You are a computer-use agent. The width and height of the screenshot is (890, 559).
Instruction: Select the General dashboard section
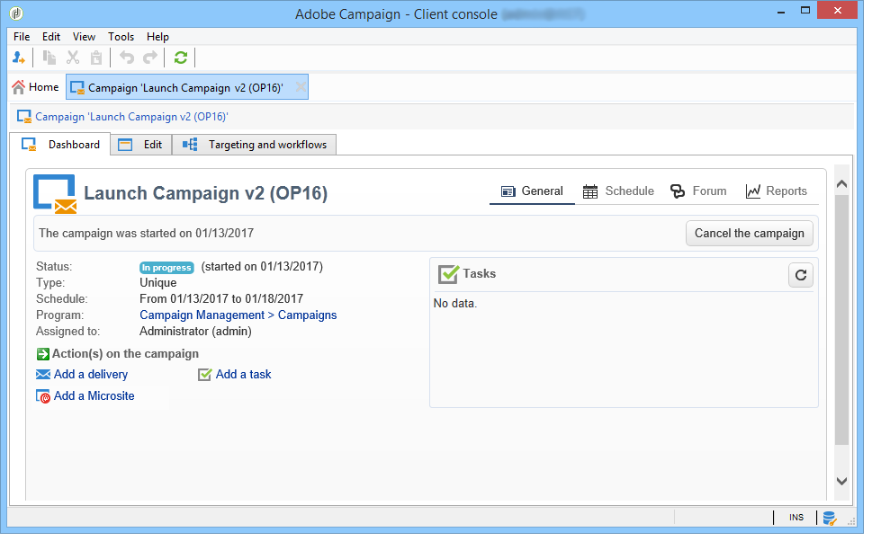click(x=532, y=191)
